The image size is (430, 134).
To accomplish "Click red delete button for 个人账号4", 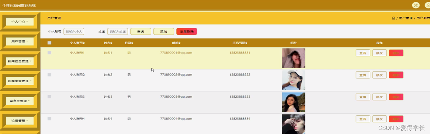I will tap(396, 119).
